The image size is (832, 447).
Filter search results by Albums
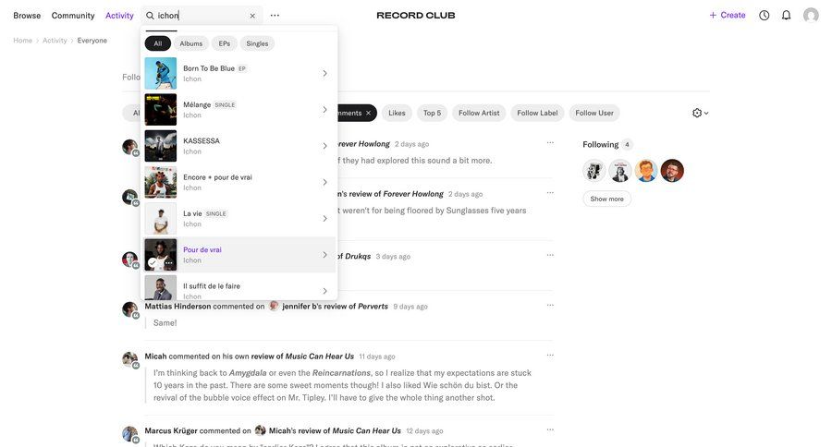click(x=191, y=43)
